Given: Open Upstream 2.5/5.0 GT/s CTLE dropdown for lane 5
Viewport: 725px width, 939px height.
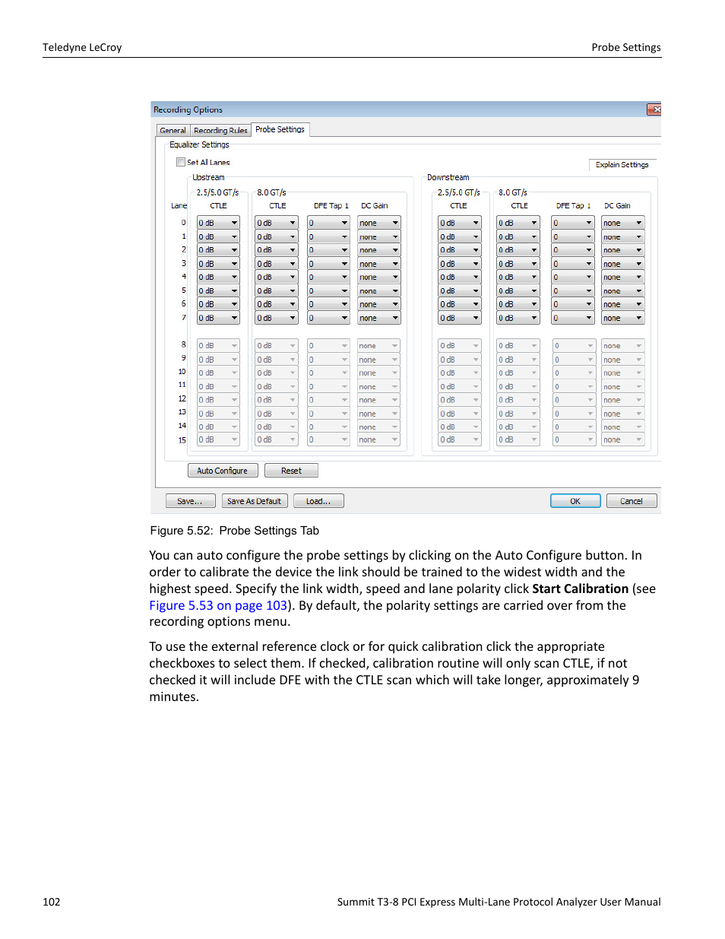Looking at the screenshot, I should pos(218,290).
